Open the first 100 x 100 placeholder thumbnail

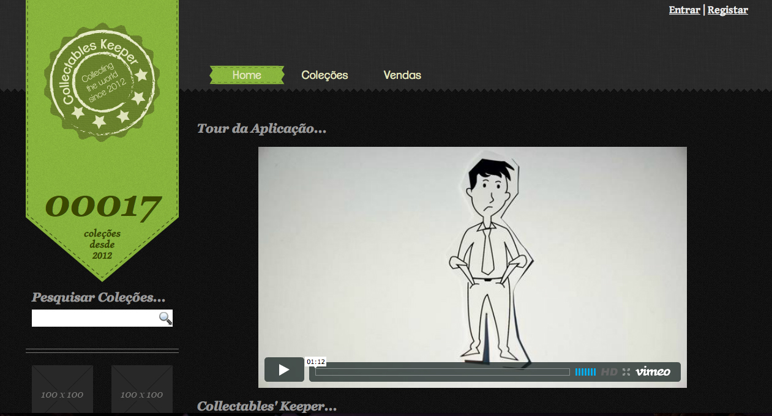62,390
